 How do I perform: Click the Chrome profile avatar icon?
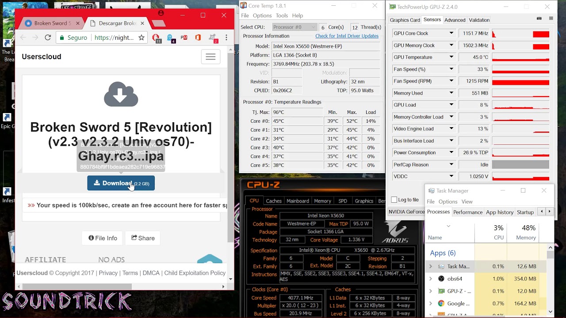click(x=162, y=14)
